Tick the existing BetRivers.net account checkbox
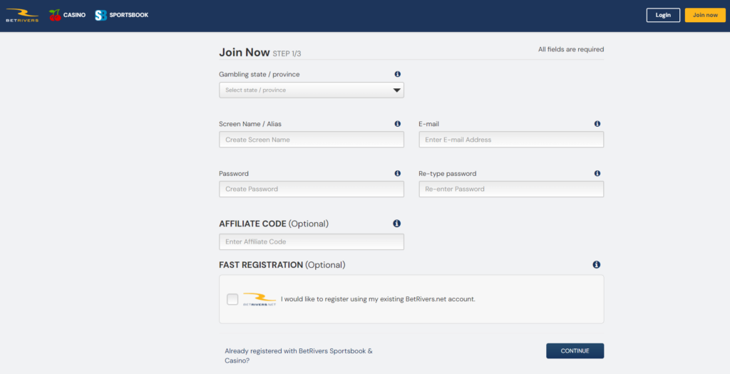The image size is (730, 374). (x=232, y=299)
